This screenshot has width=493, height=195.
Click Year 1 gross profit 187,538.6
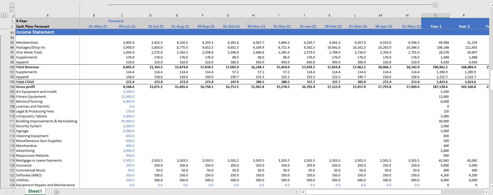click(x=440, y=87)
